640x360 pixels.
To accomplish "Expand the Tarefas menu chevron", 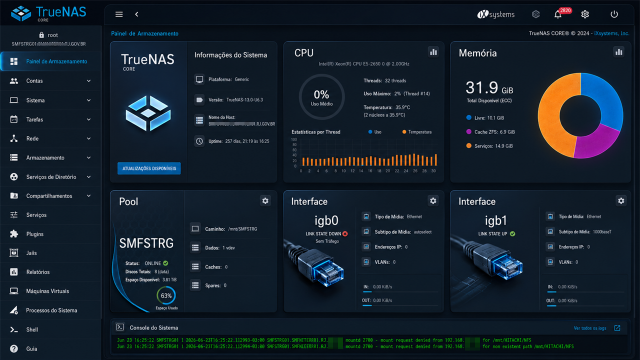I will click(89, 119).
